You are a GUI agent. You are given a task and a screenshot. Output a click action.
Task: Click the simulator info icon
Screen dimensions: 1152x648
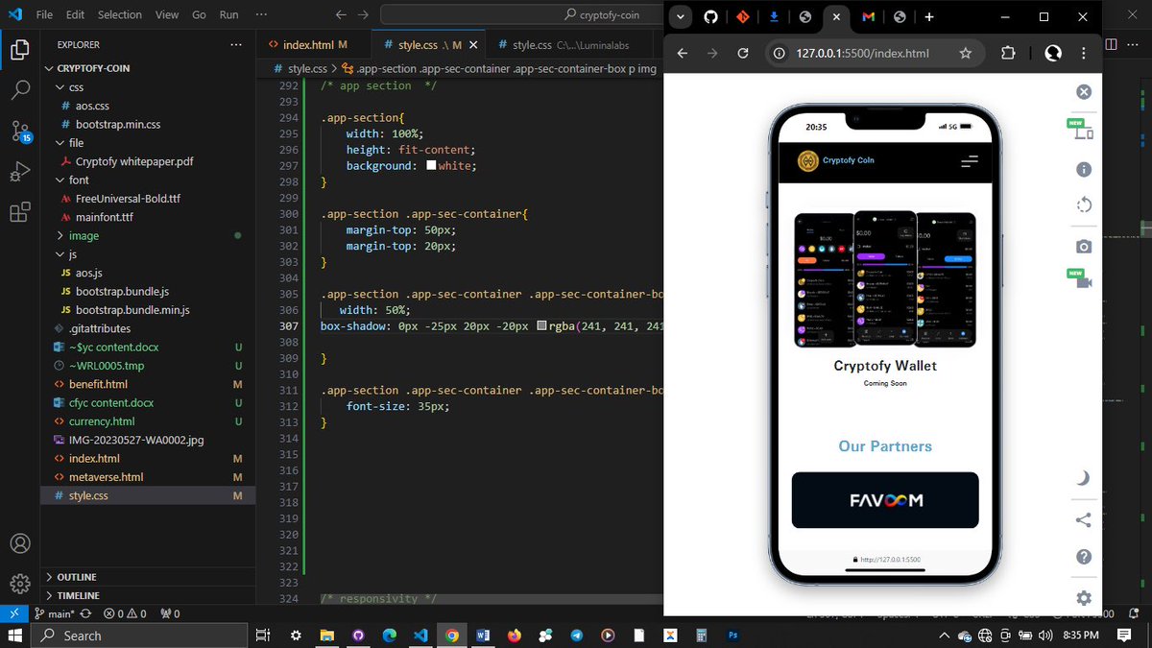[x=1084, y=169]
